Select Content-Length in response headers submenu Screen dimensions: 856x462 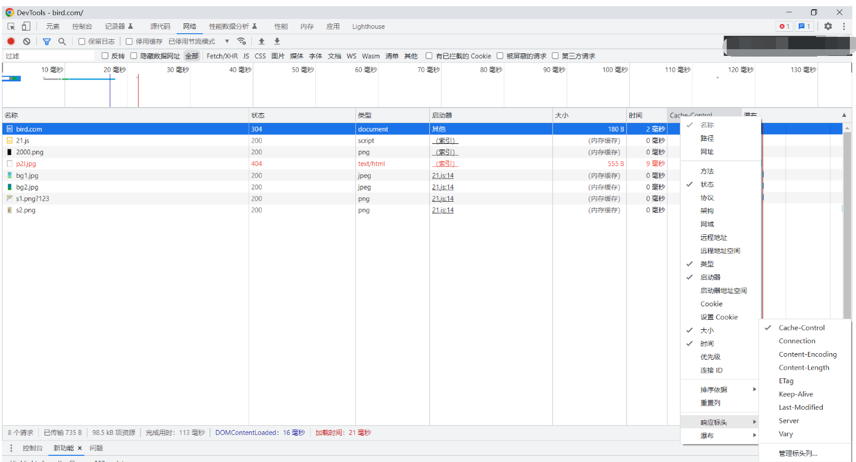(806, 368)
